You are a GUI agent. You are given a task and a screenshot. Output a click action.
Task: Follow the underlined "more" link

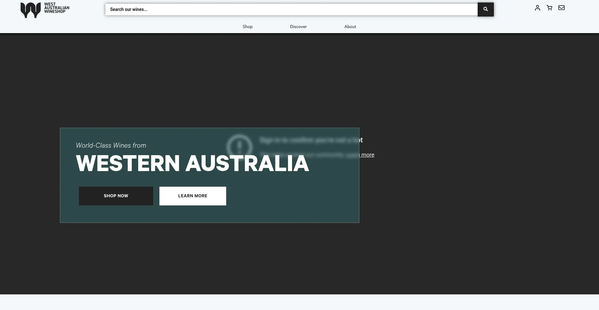tap(368, 155)
